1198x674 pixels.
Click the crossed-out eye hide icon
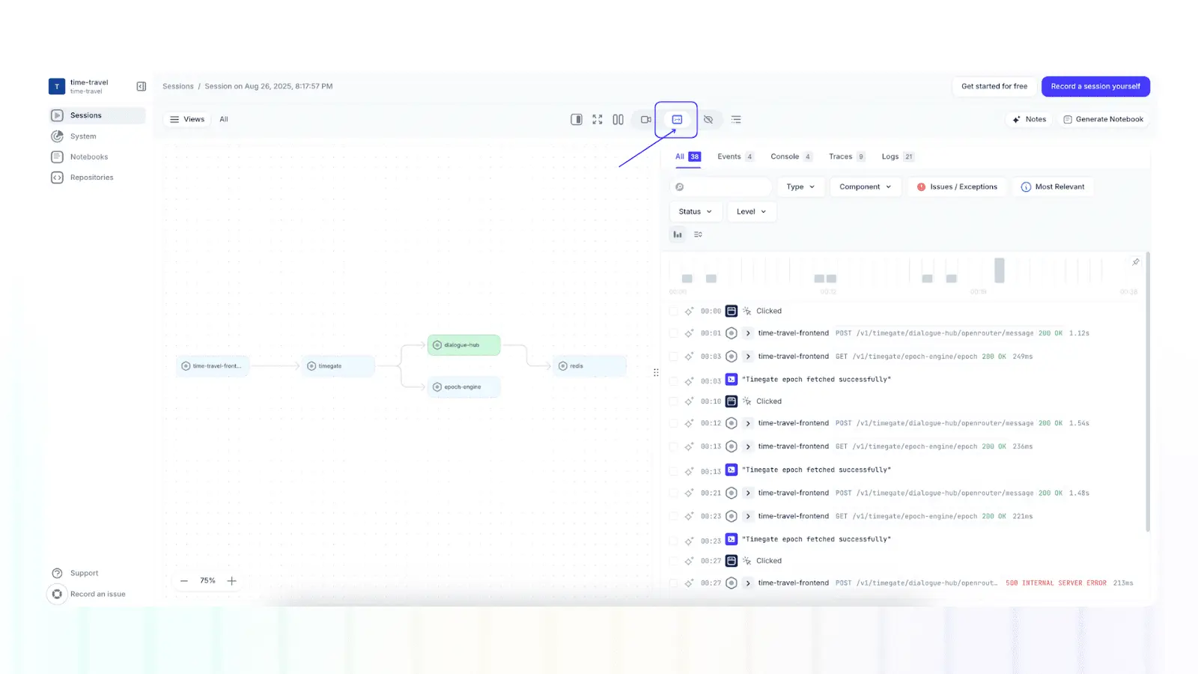coord(708,119)
